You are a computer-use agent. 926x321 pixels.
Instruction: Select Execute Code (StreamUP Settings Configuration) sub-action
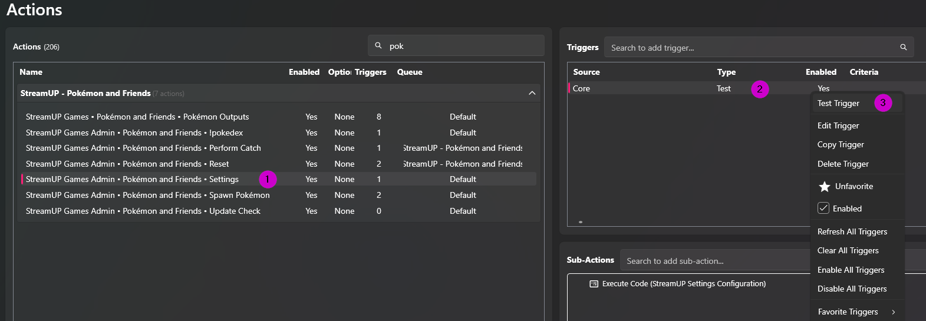click(684, 284)
